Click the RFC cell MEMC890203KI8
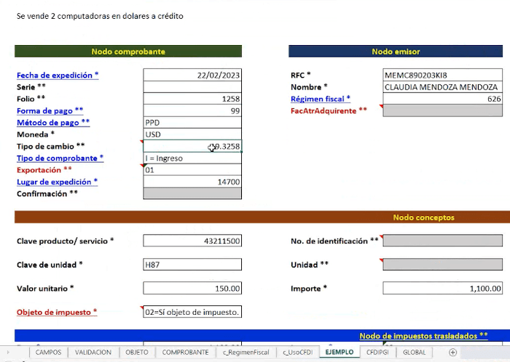 (442, 76)
